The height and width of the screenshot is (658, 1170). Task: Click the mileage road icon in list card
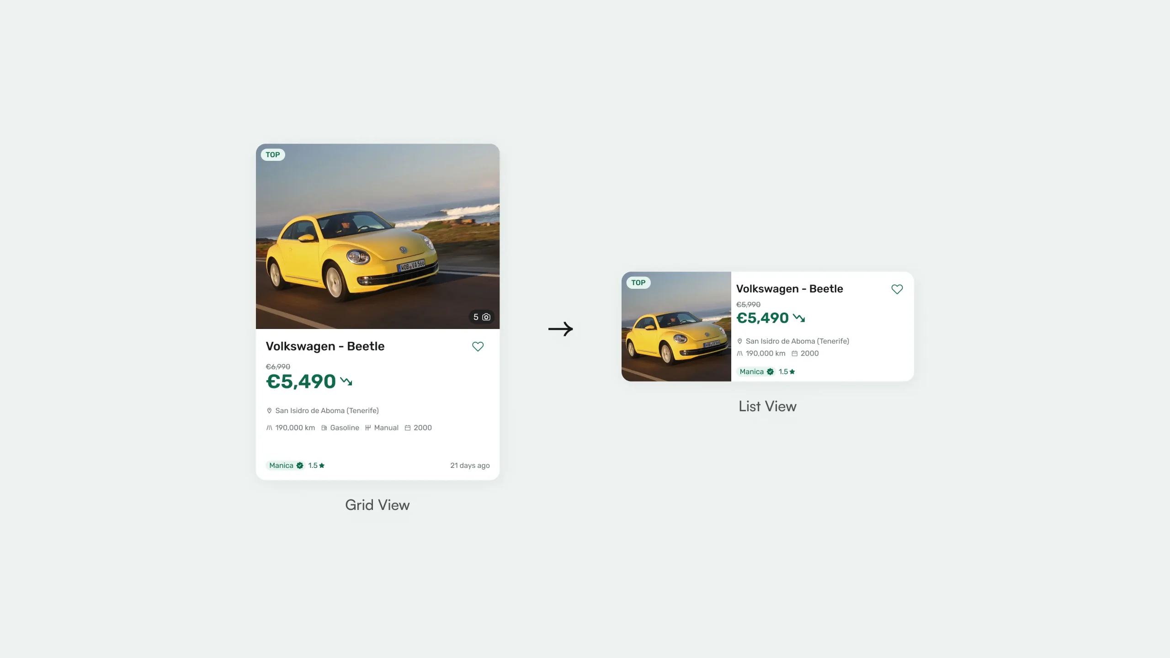point(740,354)
